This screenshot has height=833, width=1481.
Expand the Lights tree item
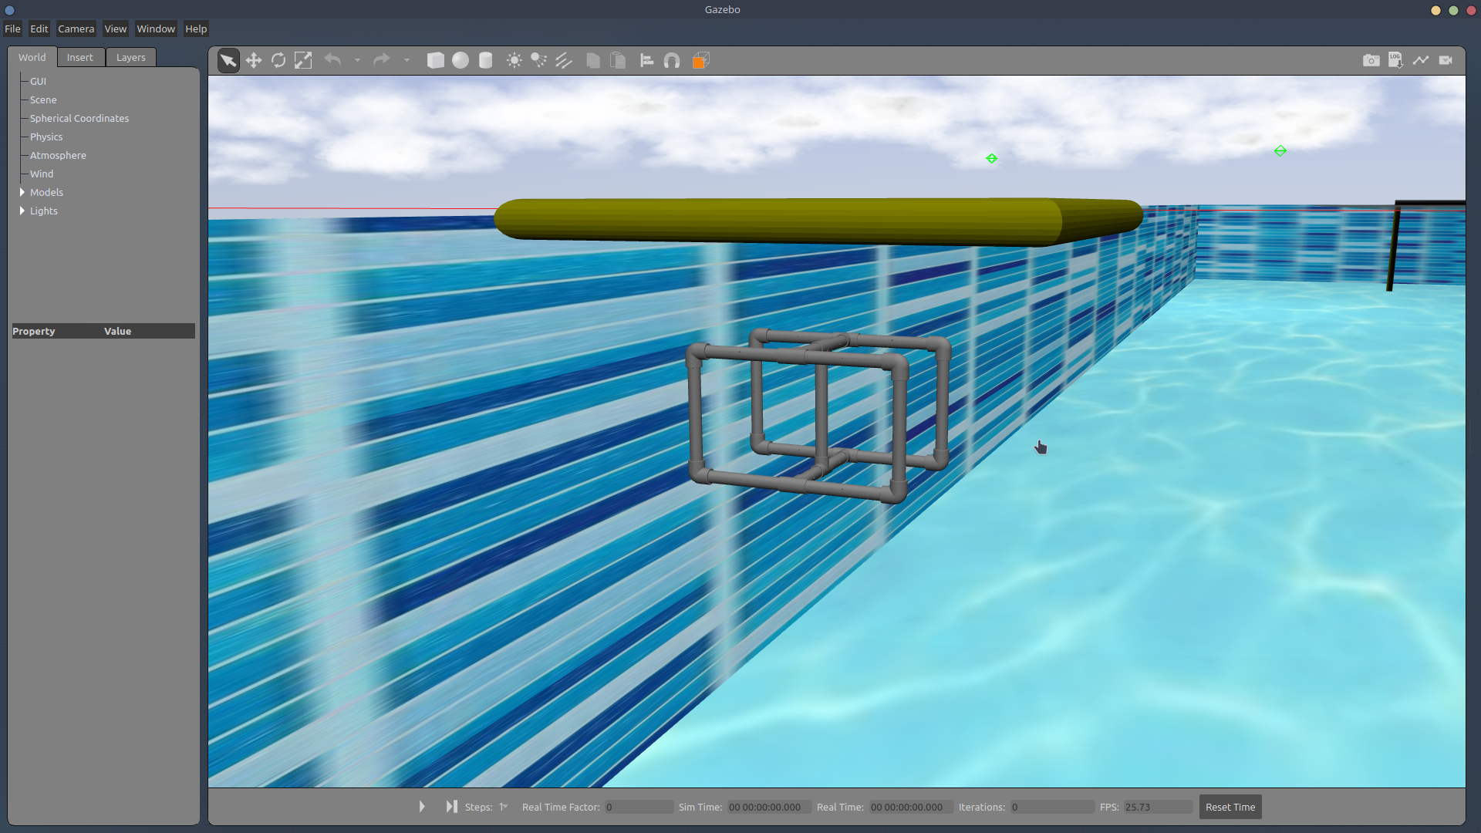[x=22, y=211]
